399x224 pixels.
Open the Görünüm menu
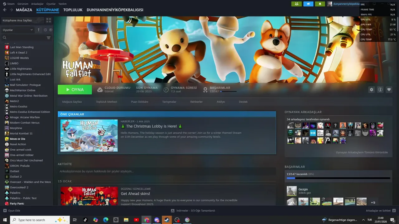23,4
